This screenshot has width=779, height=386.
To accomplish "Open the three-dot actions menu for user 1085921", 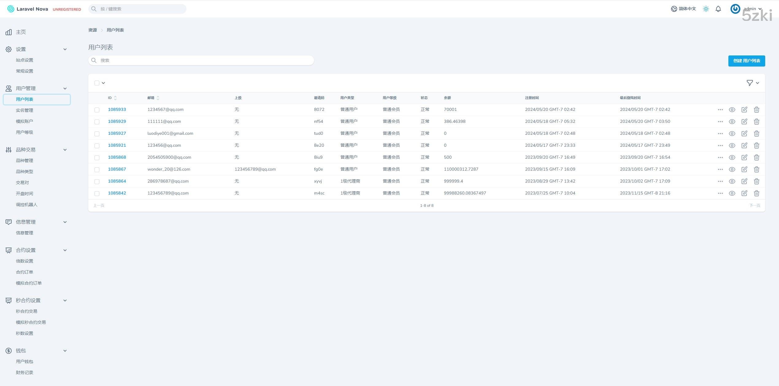I will tap(720, 146).
